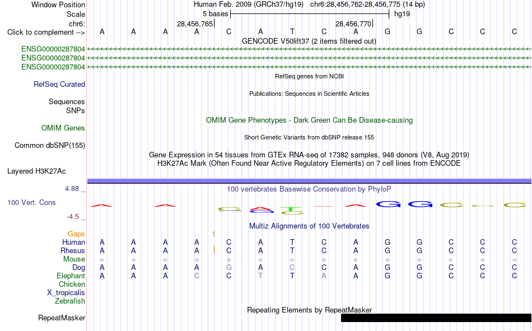Click the hg19 label beside the scale bar
Viewport: 532px width, 331px height.
(402, 14)
